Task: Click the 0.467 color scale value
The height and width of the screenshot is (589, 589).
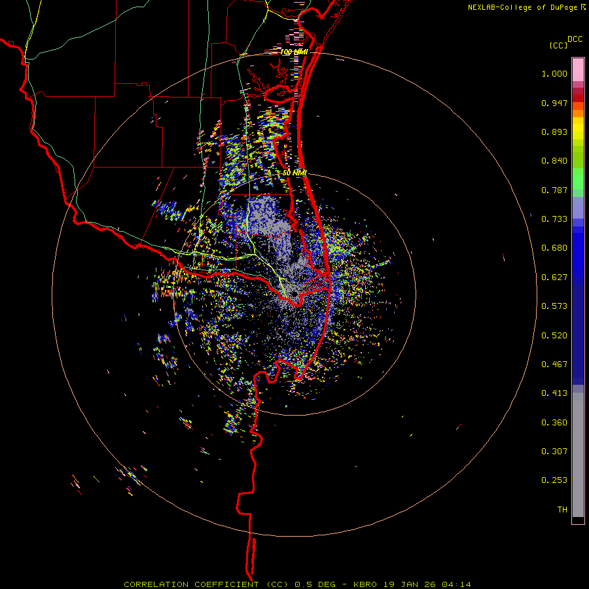Action: click(554, 365)
